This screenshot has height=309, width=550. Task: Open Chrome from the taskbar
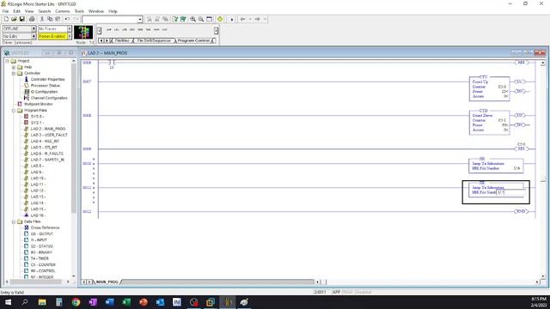pos(76,302)
